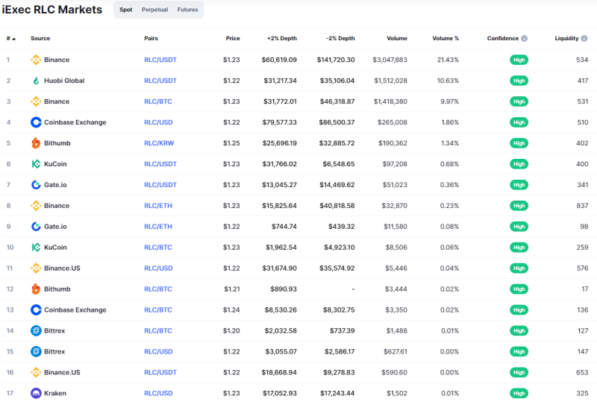Image resolution: width=597 pixels, height=402 pixels.
Task: Open RLC/USDT pair on Huobi Global
Action: (160, 81)
